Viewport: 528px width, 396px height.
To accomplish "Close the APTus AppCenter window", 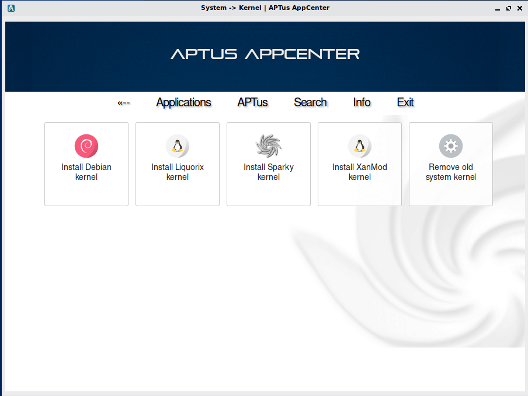I will pos(519,8).
